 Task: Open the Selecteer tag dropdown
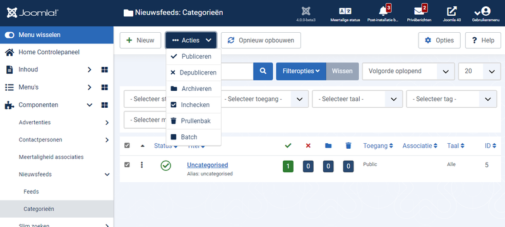point(451,99)
